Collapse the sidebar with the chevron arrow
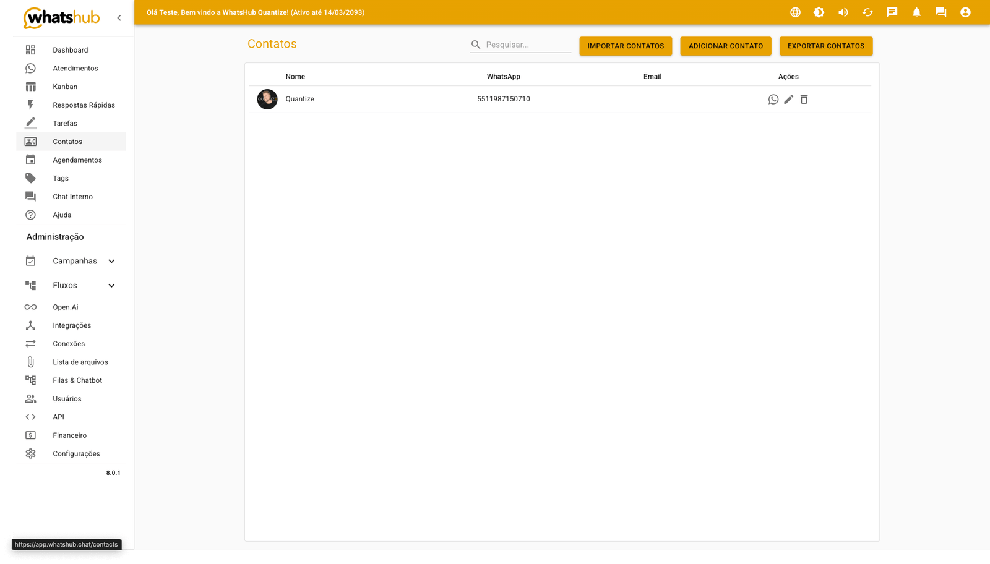This screenshot has width=990, height=564. click(x=119, y=17)
